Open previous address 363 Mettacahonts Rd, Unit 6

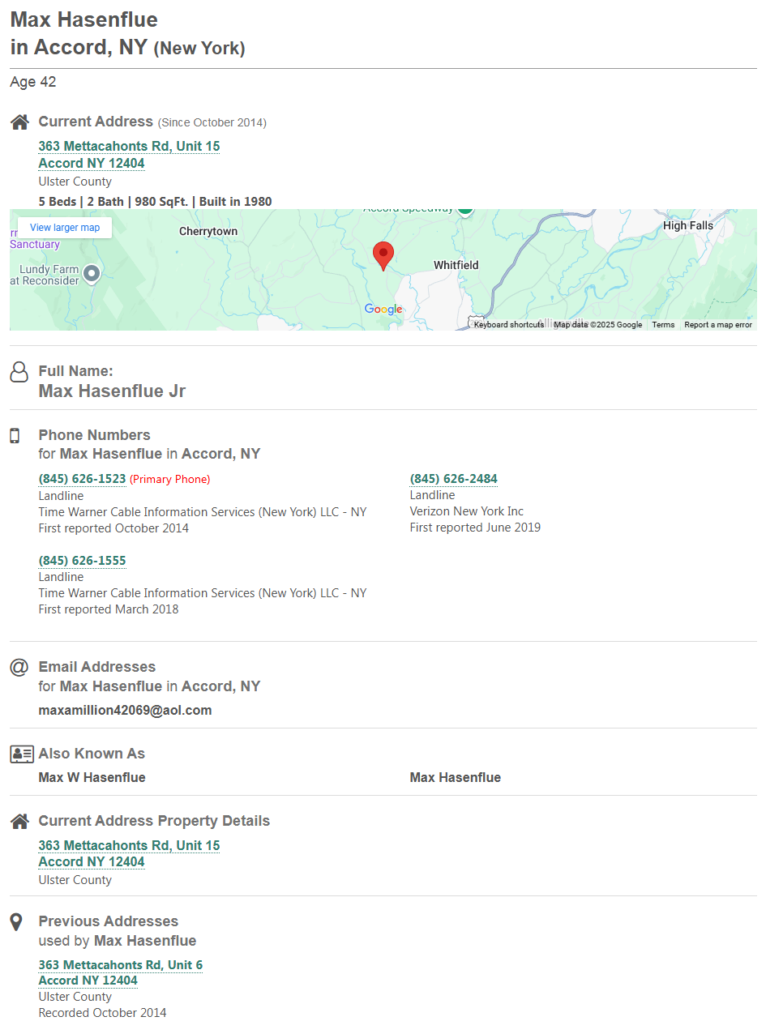point(120,964)
